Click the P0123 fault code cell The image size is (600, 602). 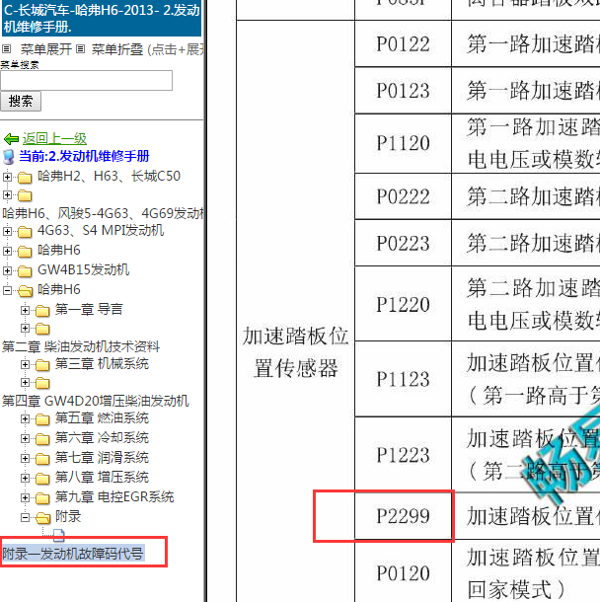403,91
